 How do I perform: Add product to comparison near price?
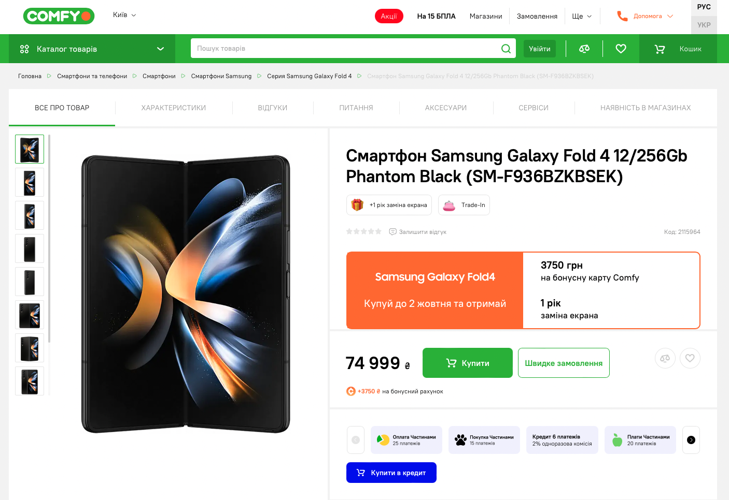pos(665,358)
